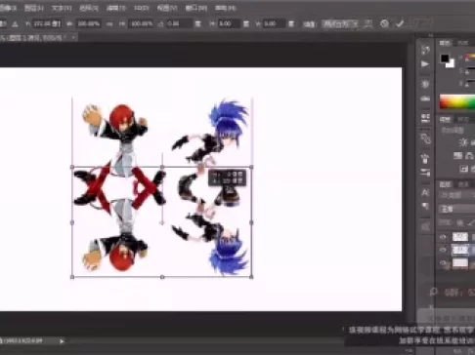Open the 文字(Y) menu
The image size is (475, 355).
pyautogui.click(x=62, y=8)
